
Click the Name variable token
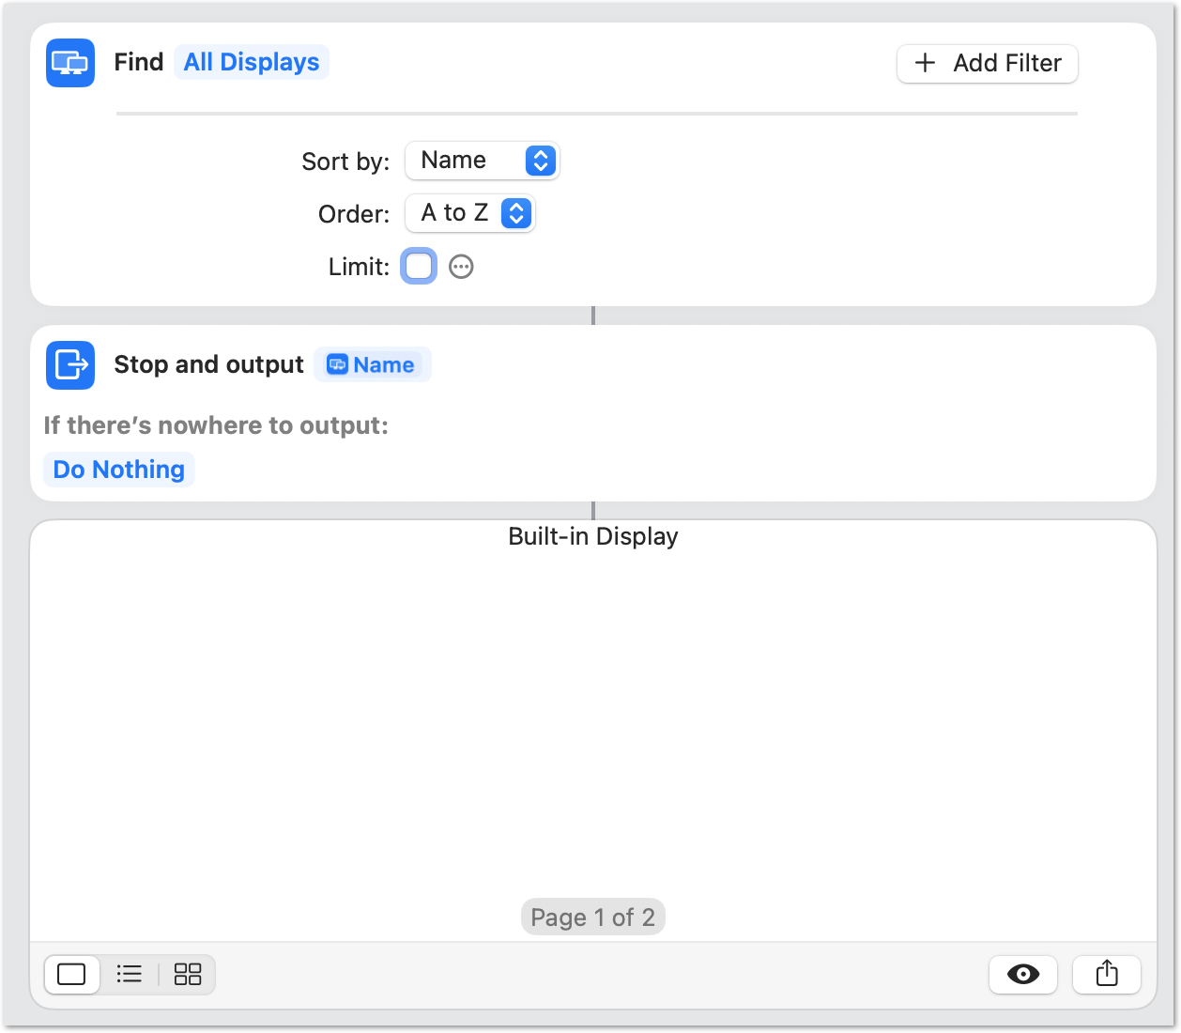[383, 365]
